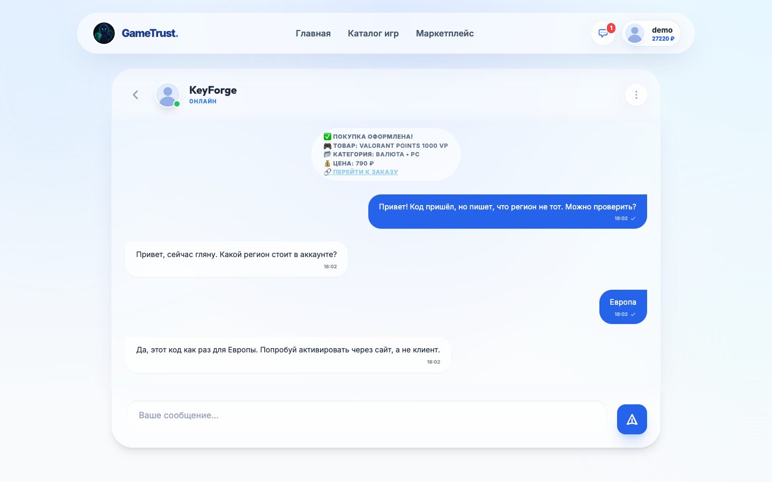Click the message about wrong region code
This screenshot has width=772, height=482.
(x=508, y=212)
